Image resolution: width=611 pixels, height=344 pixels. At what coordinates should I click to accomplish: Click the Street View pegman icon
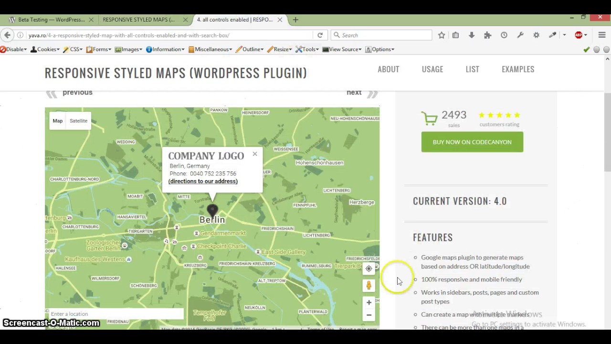369,286
